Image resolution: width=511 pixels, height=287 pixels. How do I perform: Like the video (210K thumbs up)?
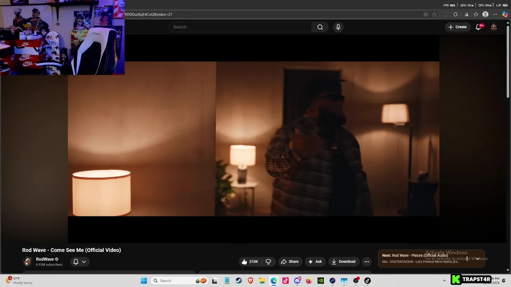click(x=250, y=262)
